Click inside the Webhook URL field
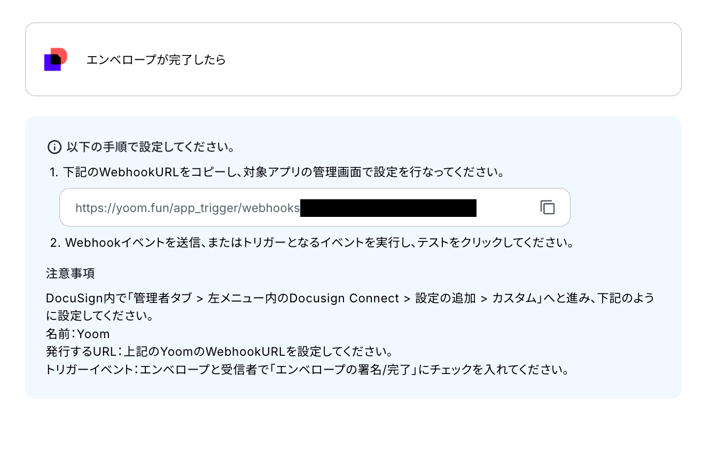This screenshot has width=718, height=453. (x=315, y=207)
